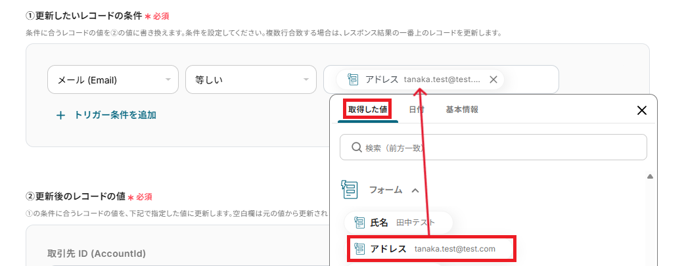686x266 pixels.
Task: Collapse the フォーム section chevron
Action: click(x=416, y=190)
